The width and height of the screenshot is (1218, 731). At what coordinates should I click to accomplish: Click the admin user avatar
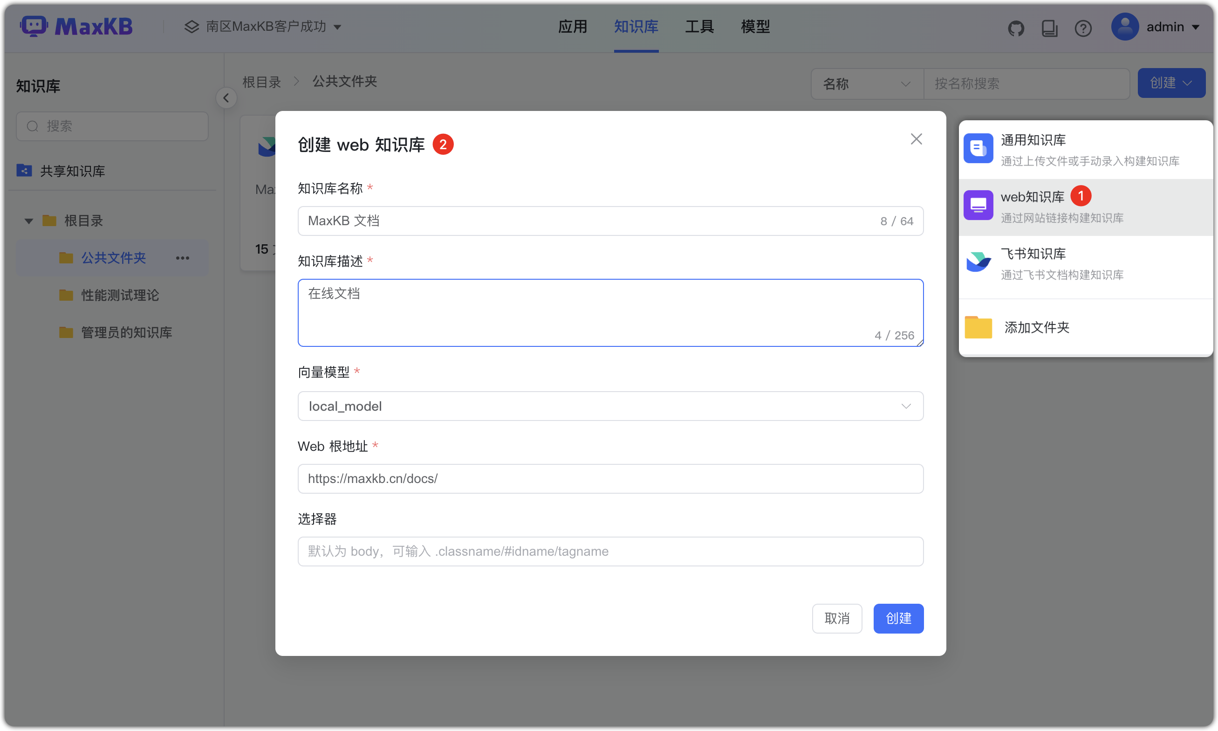(x=1124, y=27)
